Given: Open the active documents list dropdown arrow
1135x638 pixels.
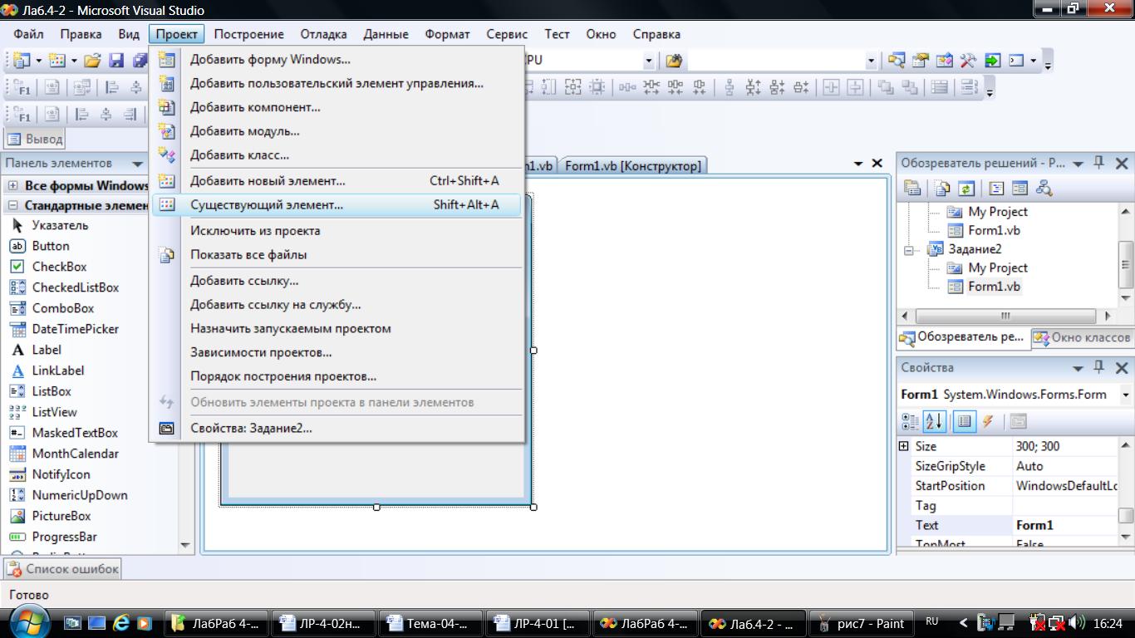Looking at the screenshot, I should pos(858,164).
